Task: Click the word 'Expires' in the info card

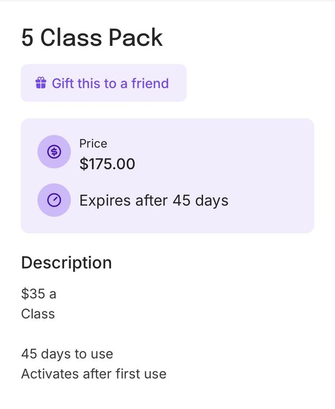Action: pyautogui.click(x=105, y=200)
